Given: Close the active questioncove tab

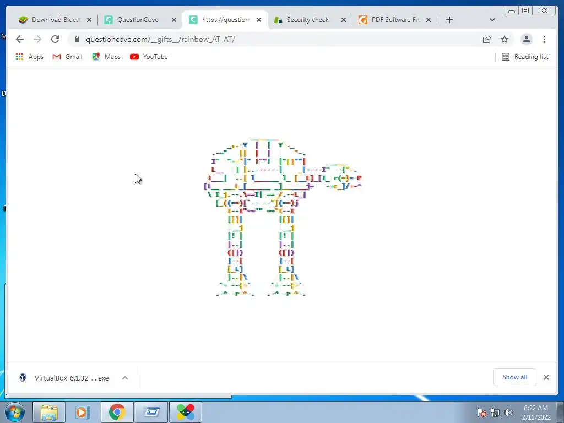Looking at the screenshot, I should pyautogui.click(x=259, y=20).
